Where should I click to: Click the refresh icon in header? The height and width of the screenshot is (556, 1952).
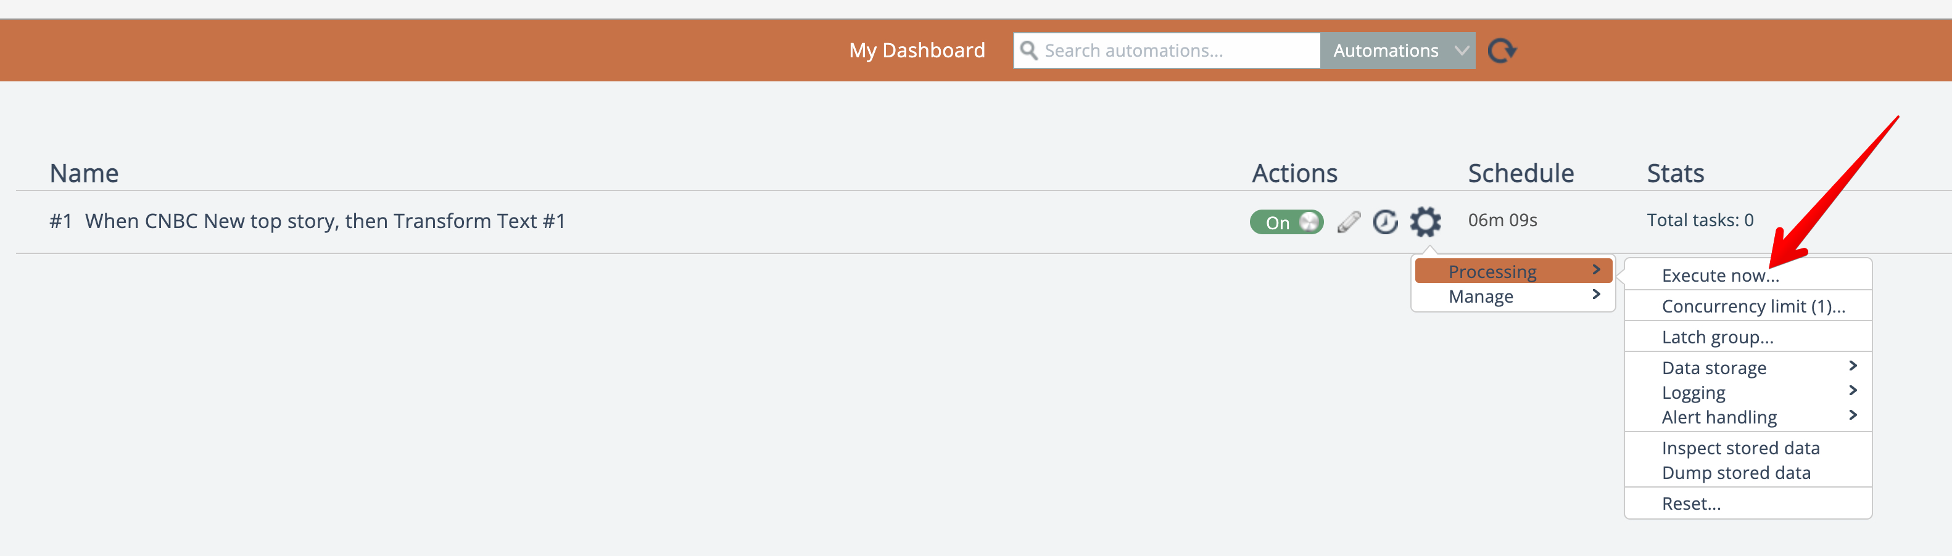(1501, 51)
